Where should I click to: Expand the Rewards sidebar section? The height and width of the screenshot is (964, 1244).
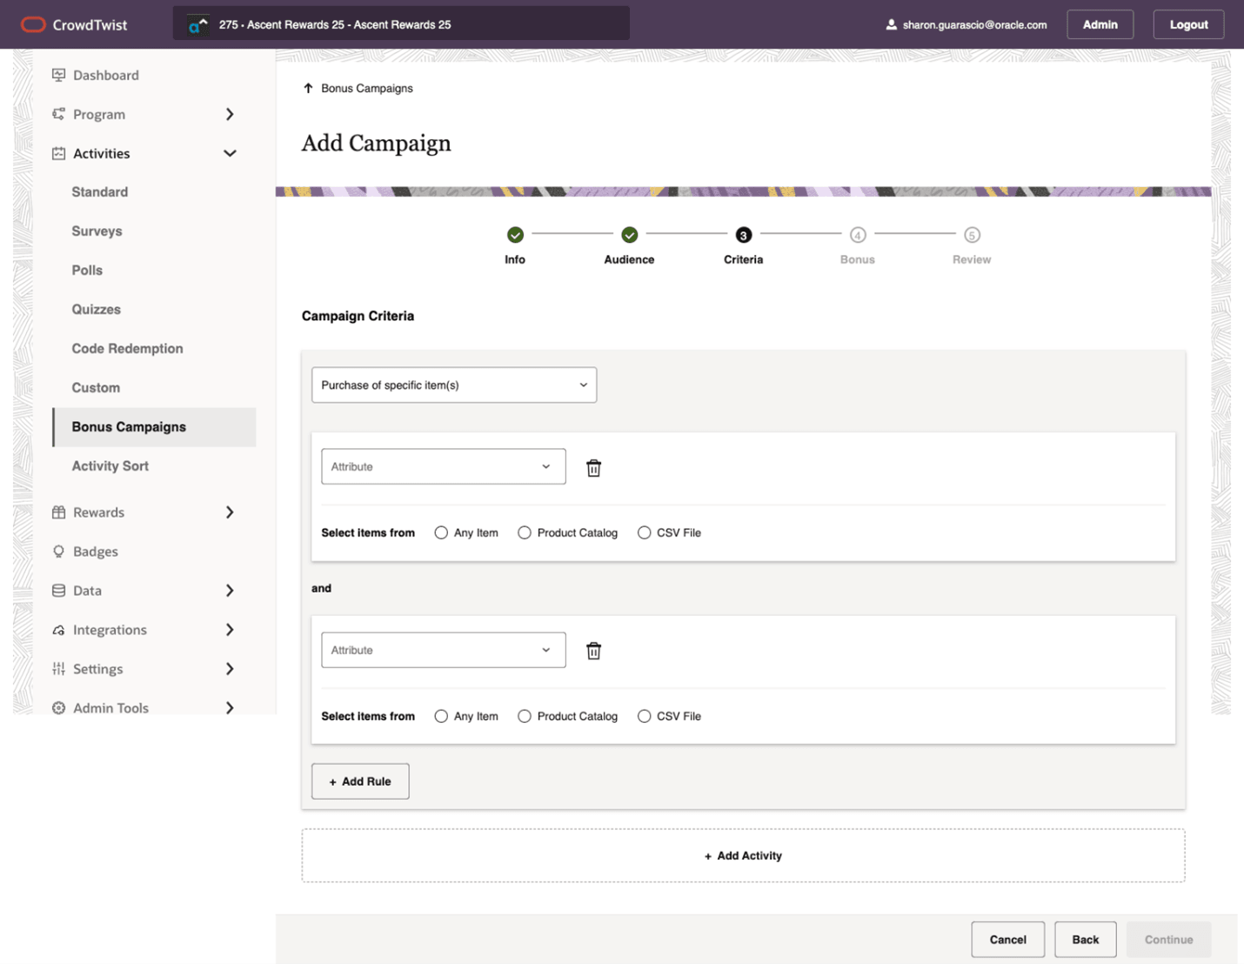pyautogui.click(x=229, y=512)
